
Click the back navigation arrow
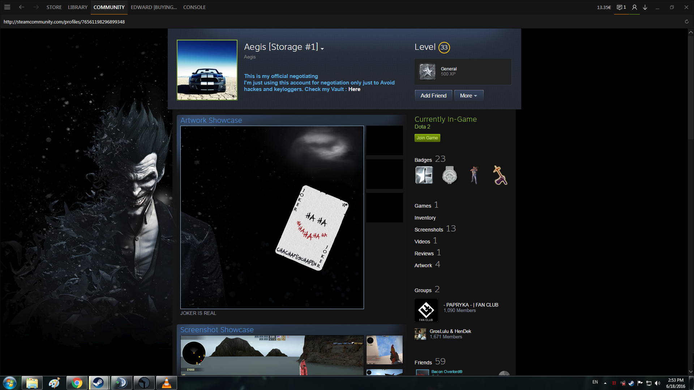[x=22, y=7]
